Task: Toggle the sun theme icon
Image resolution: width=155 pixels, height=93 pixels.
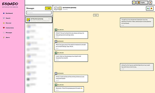Action: 150,3
